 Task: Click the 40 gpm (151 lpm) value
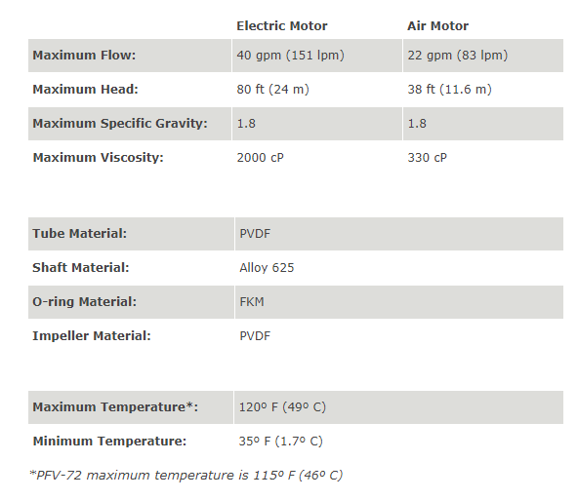tap(291, 56)
